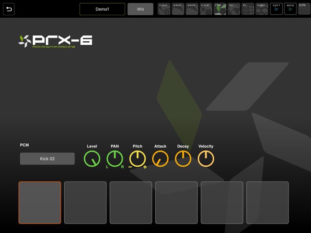Select the active RTM rhythm machine tab

(x=220, y=9)
